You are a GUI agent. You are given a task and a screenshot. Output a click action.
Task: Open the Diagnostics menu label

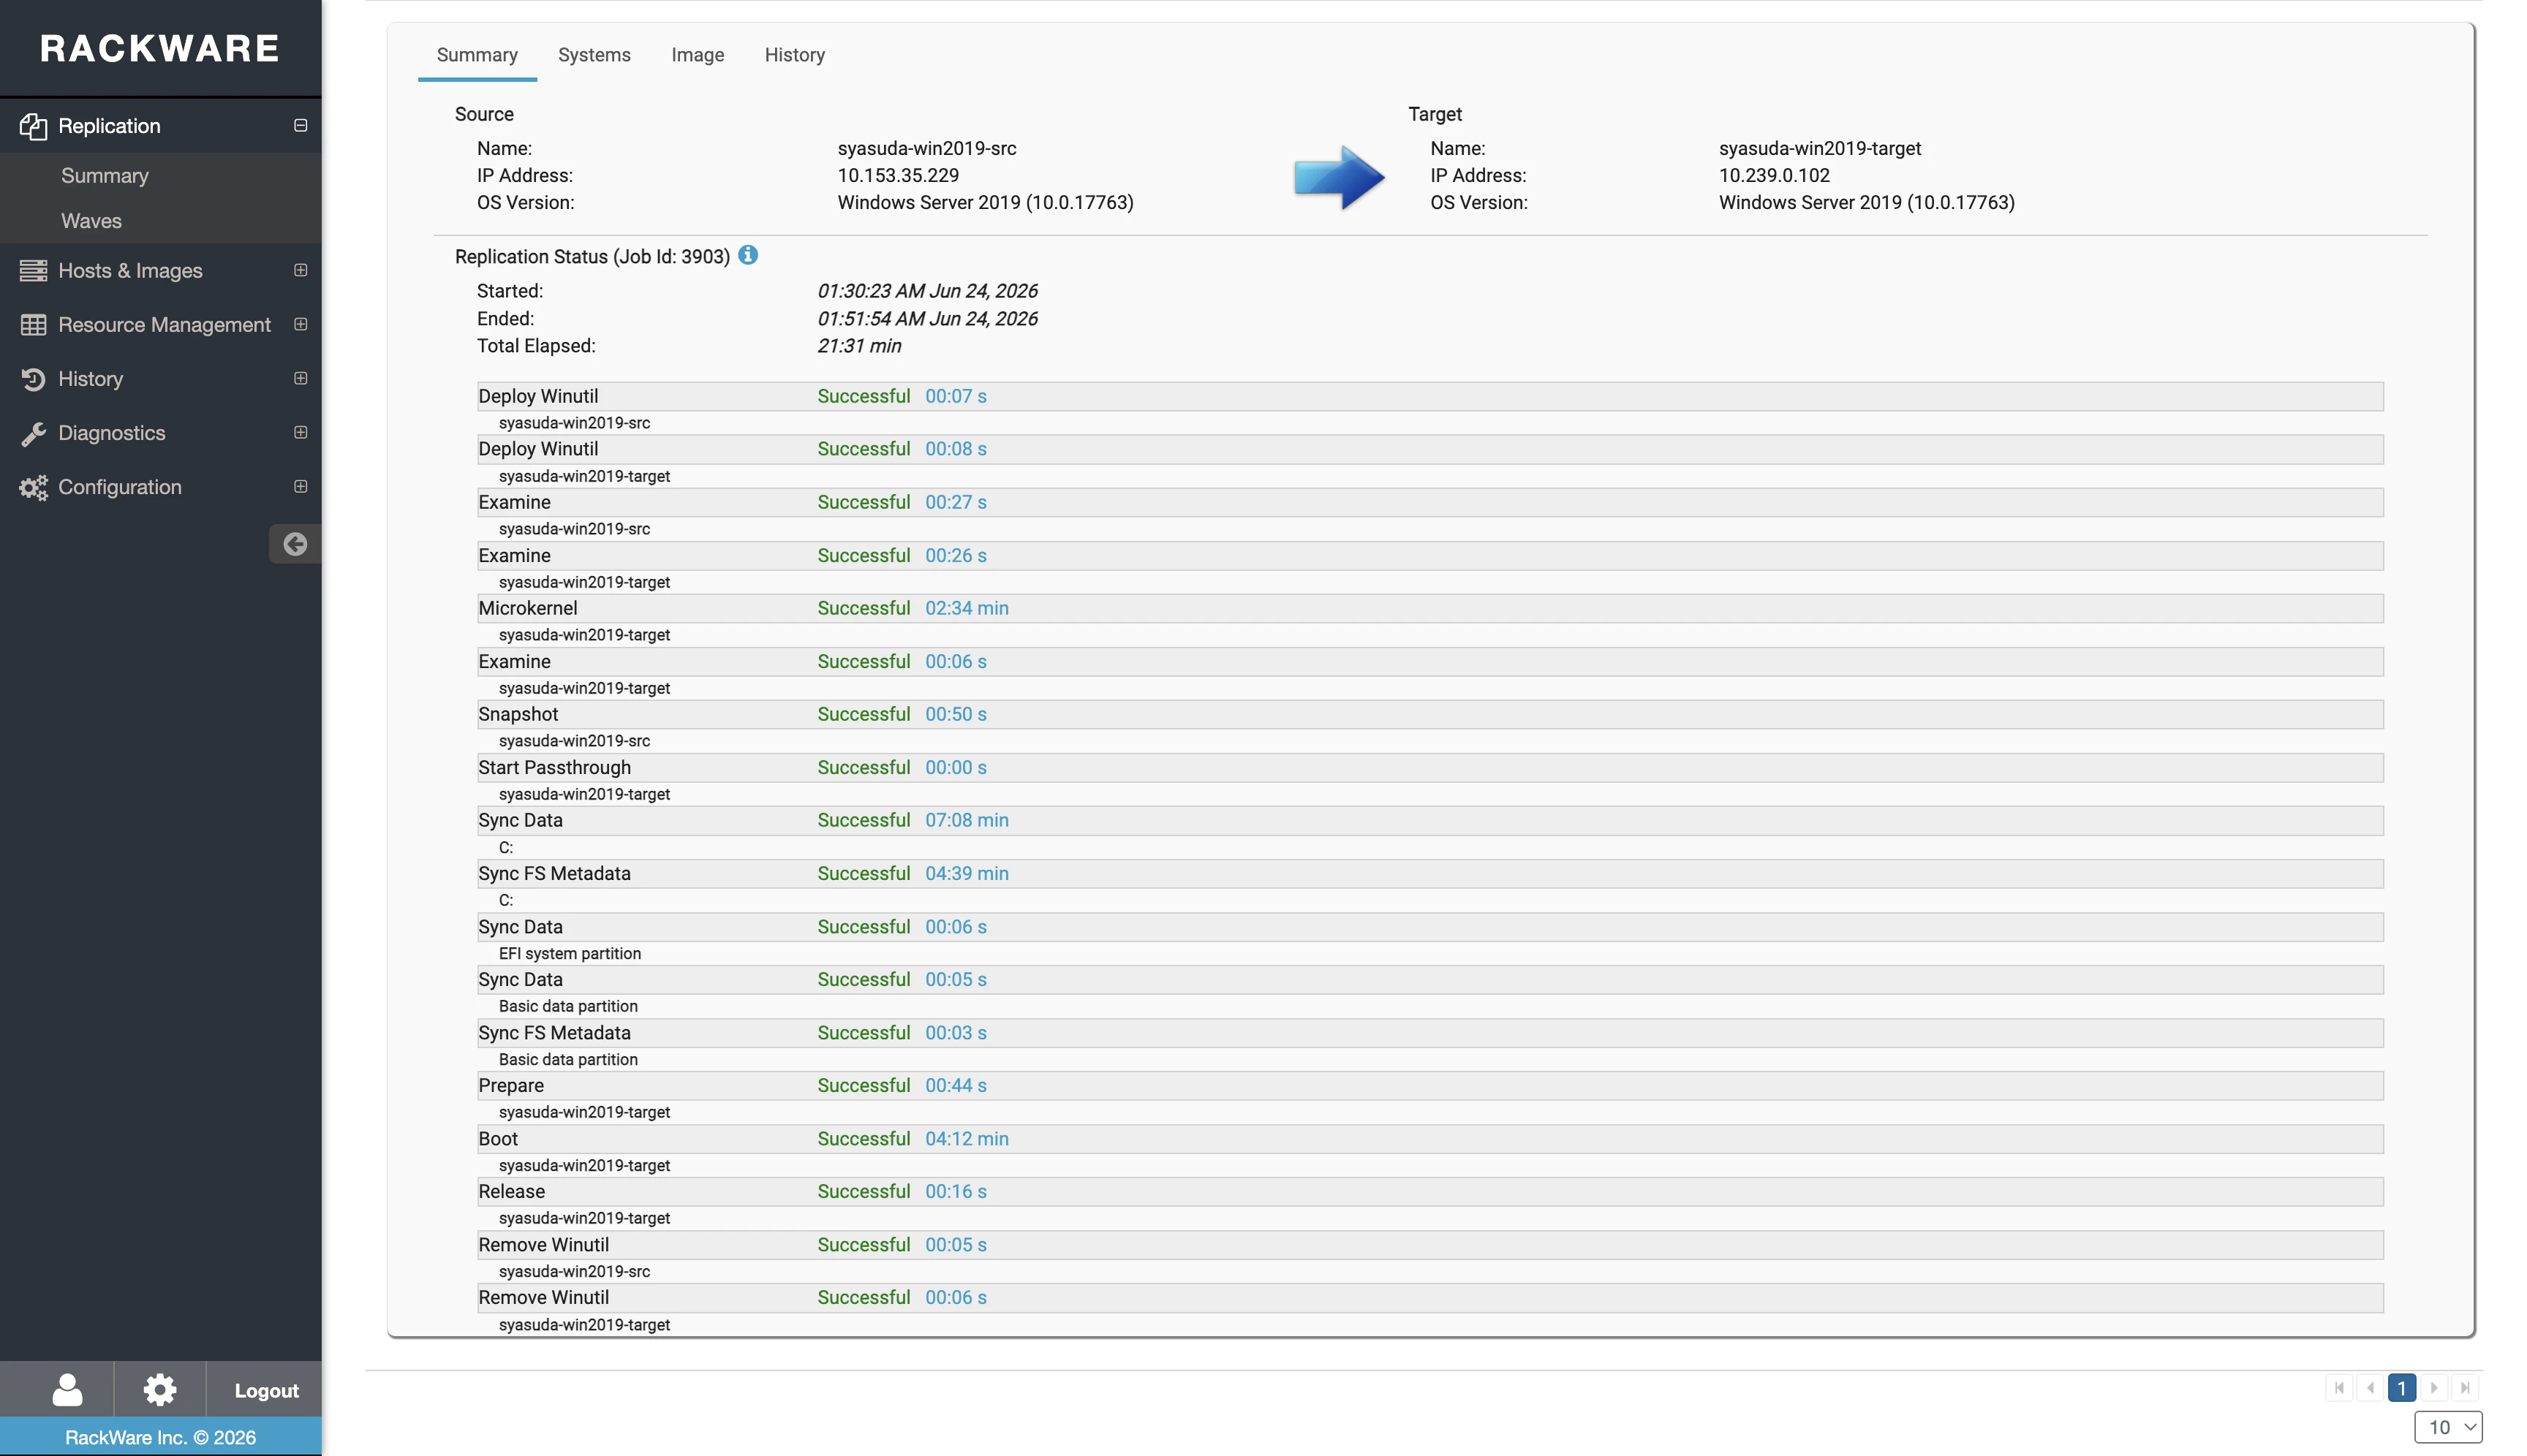[x=111, y=433]
